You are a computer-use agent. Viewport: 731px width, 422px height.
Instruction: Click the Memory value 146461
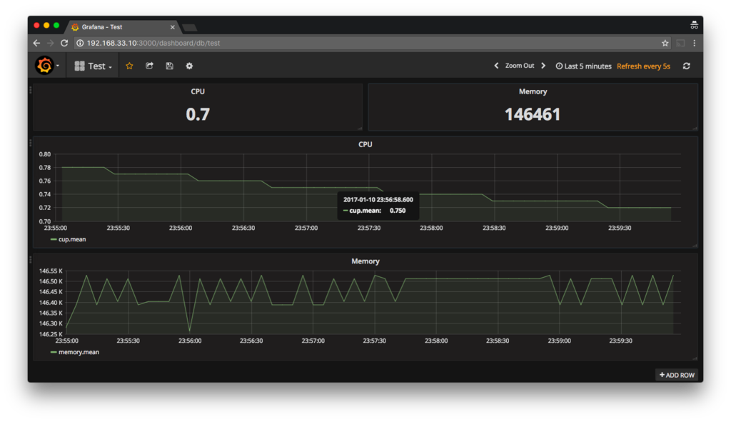click(x=533, y=114)
